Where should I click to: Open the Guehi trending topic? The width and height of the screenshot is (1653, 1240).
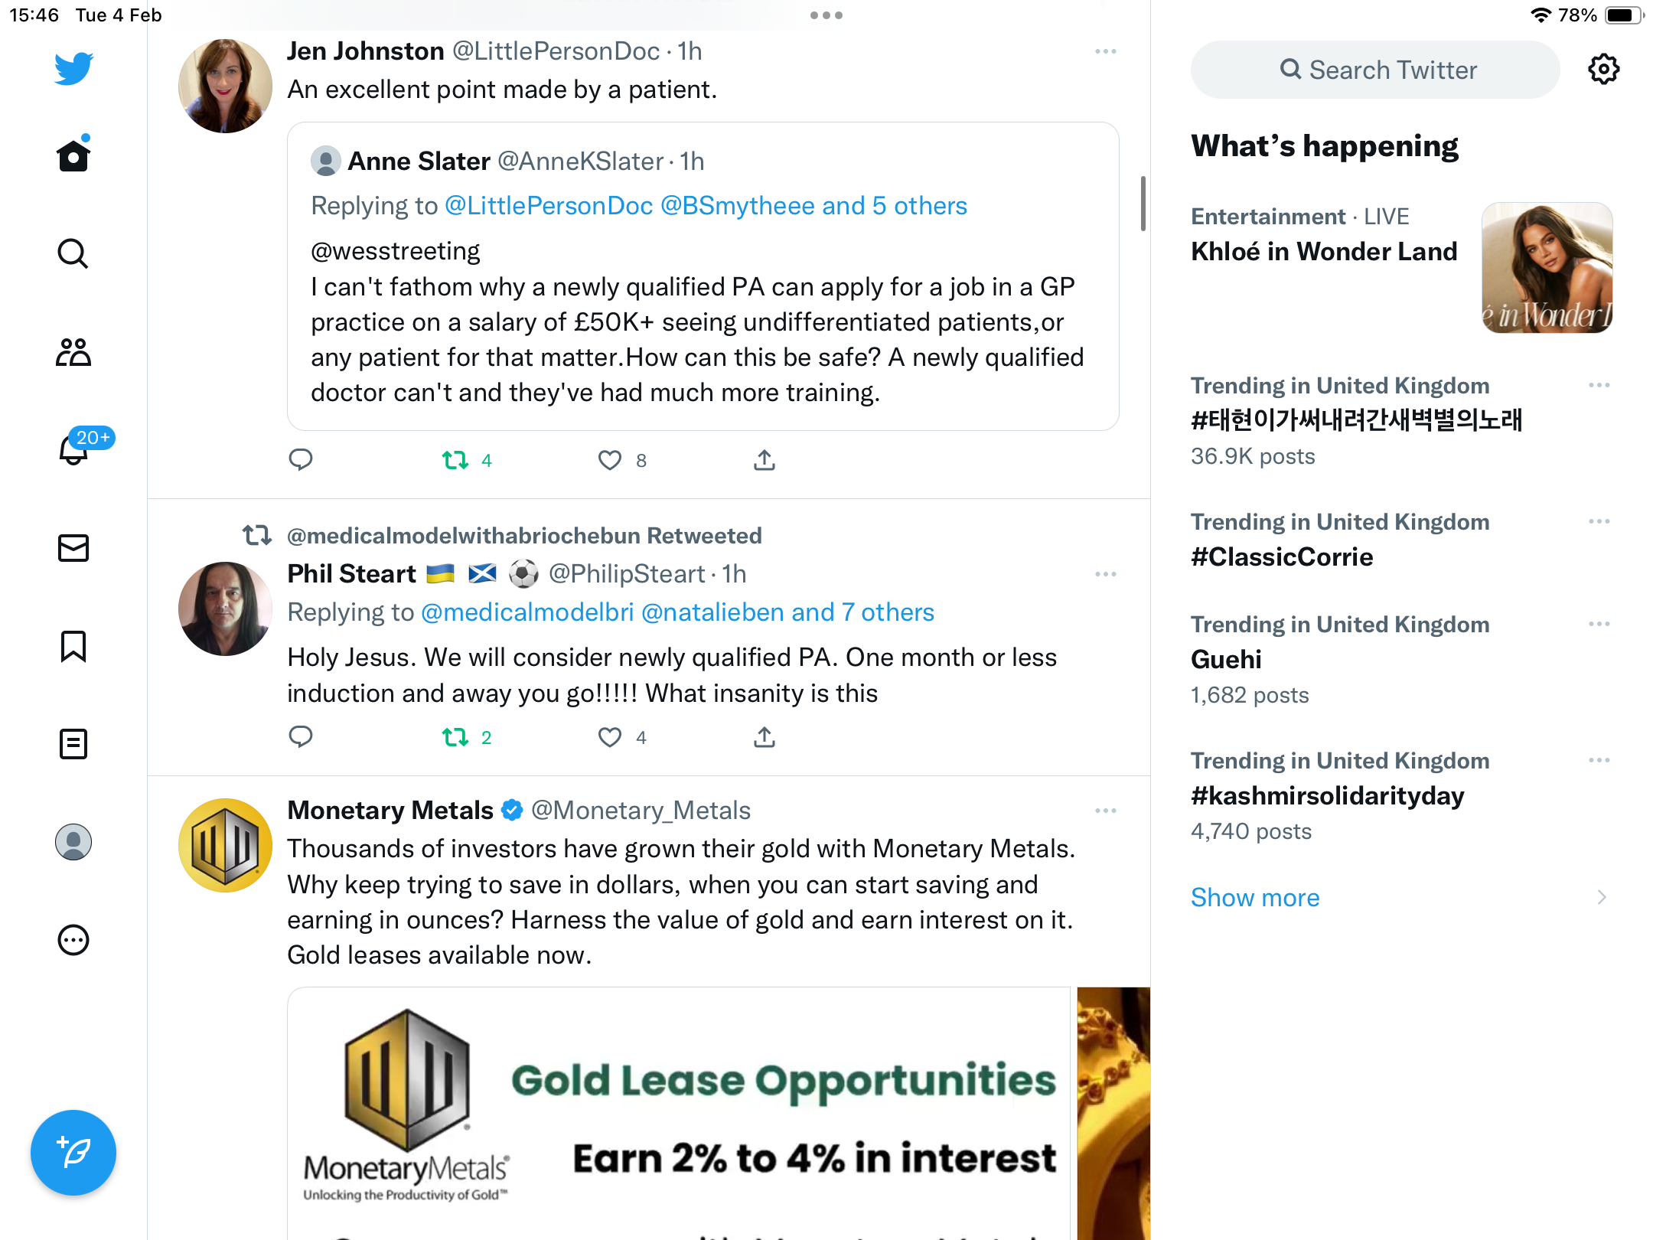(1226, 659)
